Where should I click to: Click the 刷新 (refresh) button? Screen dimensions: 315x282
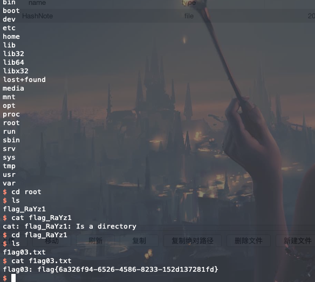coord(95,240)
